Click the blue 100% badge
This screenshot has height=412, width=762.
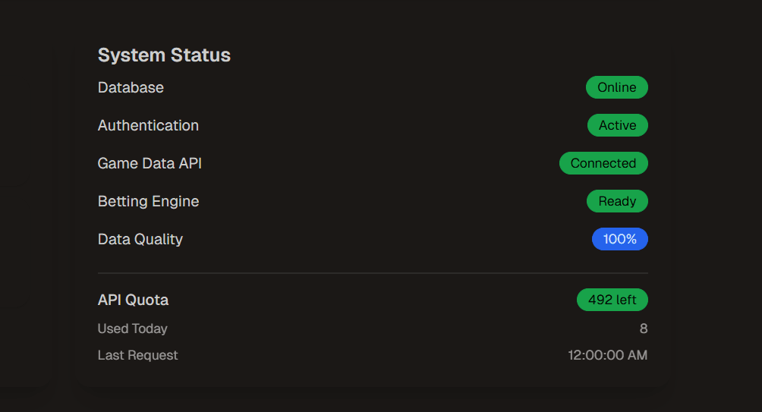coord(619,240)
